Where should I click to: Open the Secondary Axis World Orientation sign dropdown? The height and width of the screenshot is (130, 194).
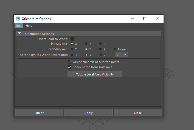click(125, 55)
